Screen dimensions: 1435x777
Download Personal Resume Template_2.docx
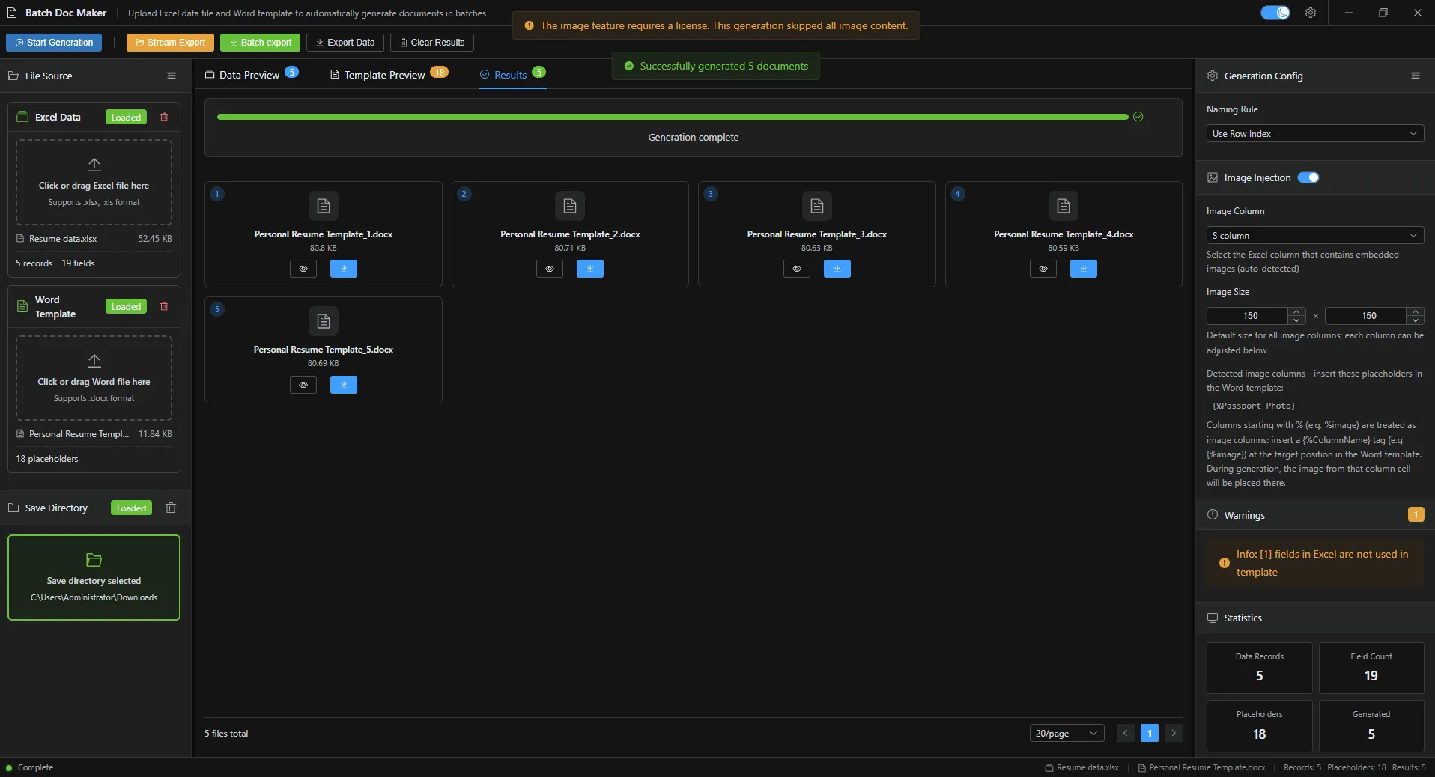pyautogui.click(x=590, y=269)
